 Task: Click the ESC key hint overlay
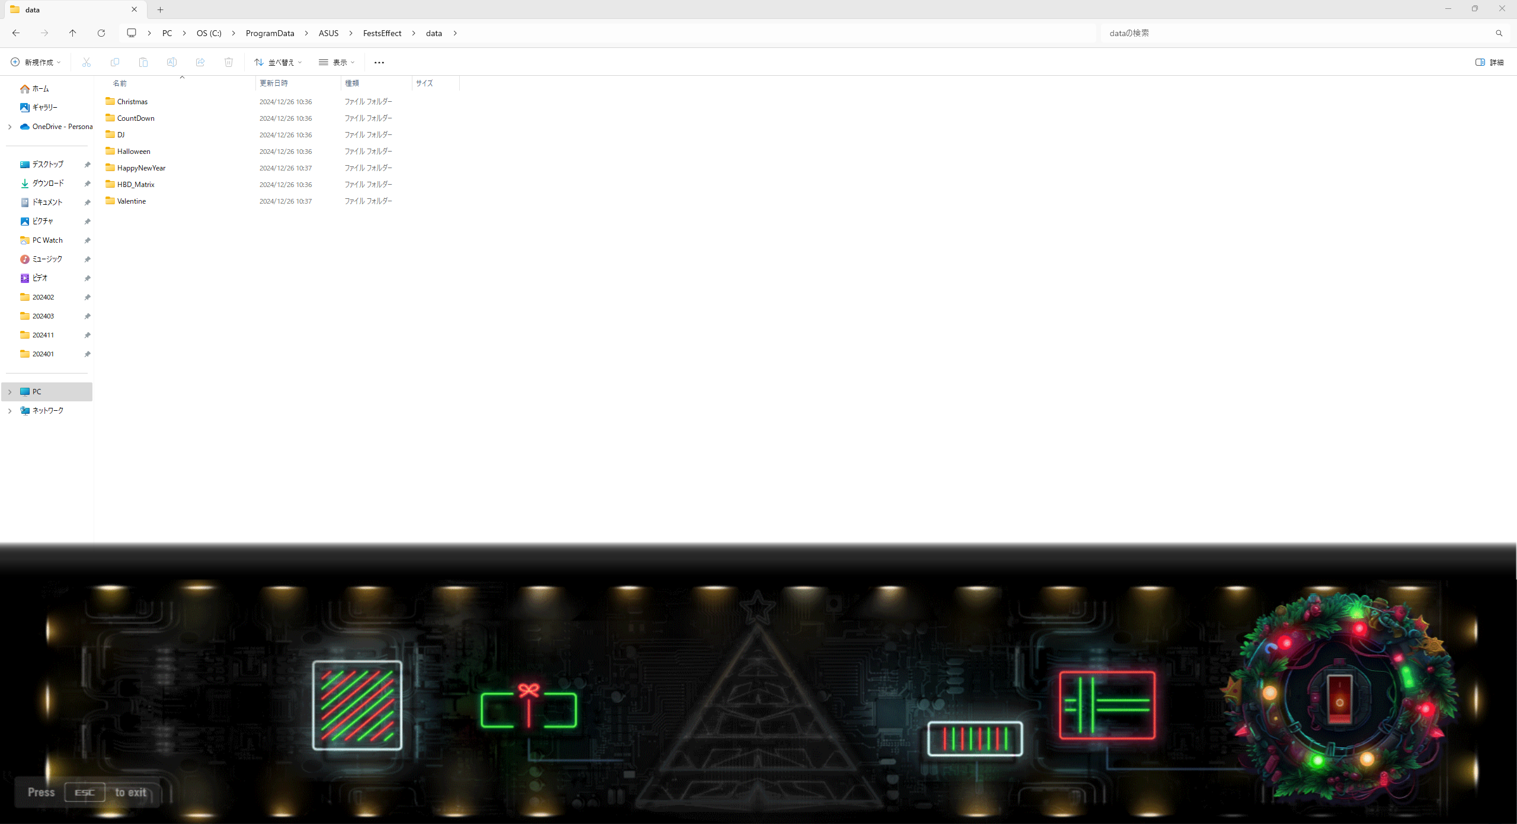click(85, 792)
